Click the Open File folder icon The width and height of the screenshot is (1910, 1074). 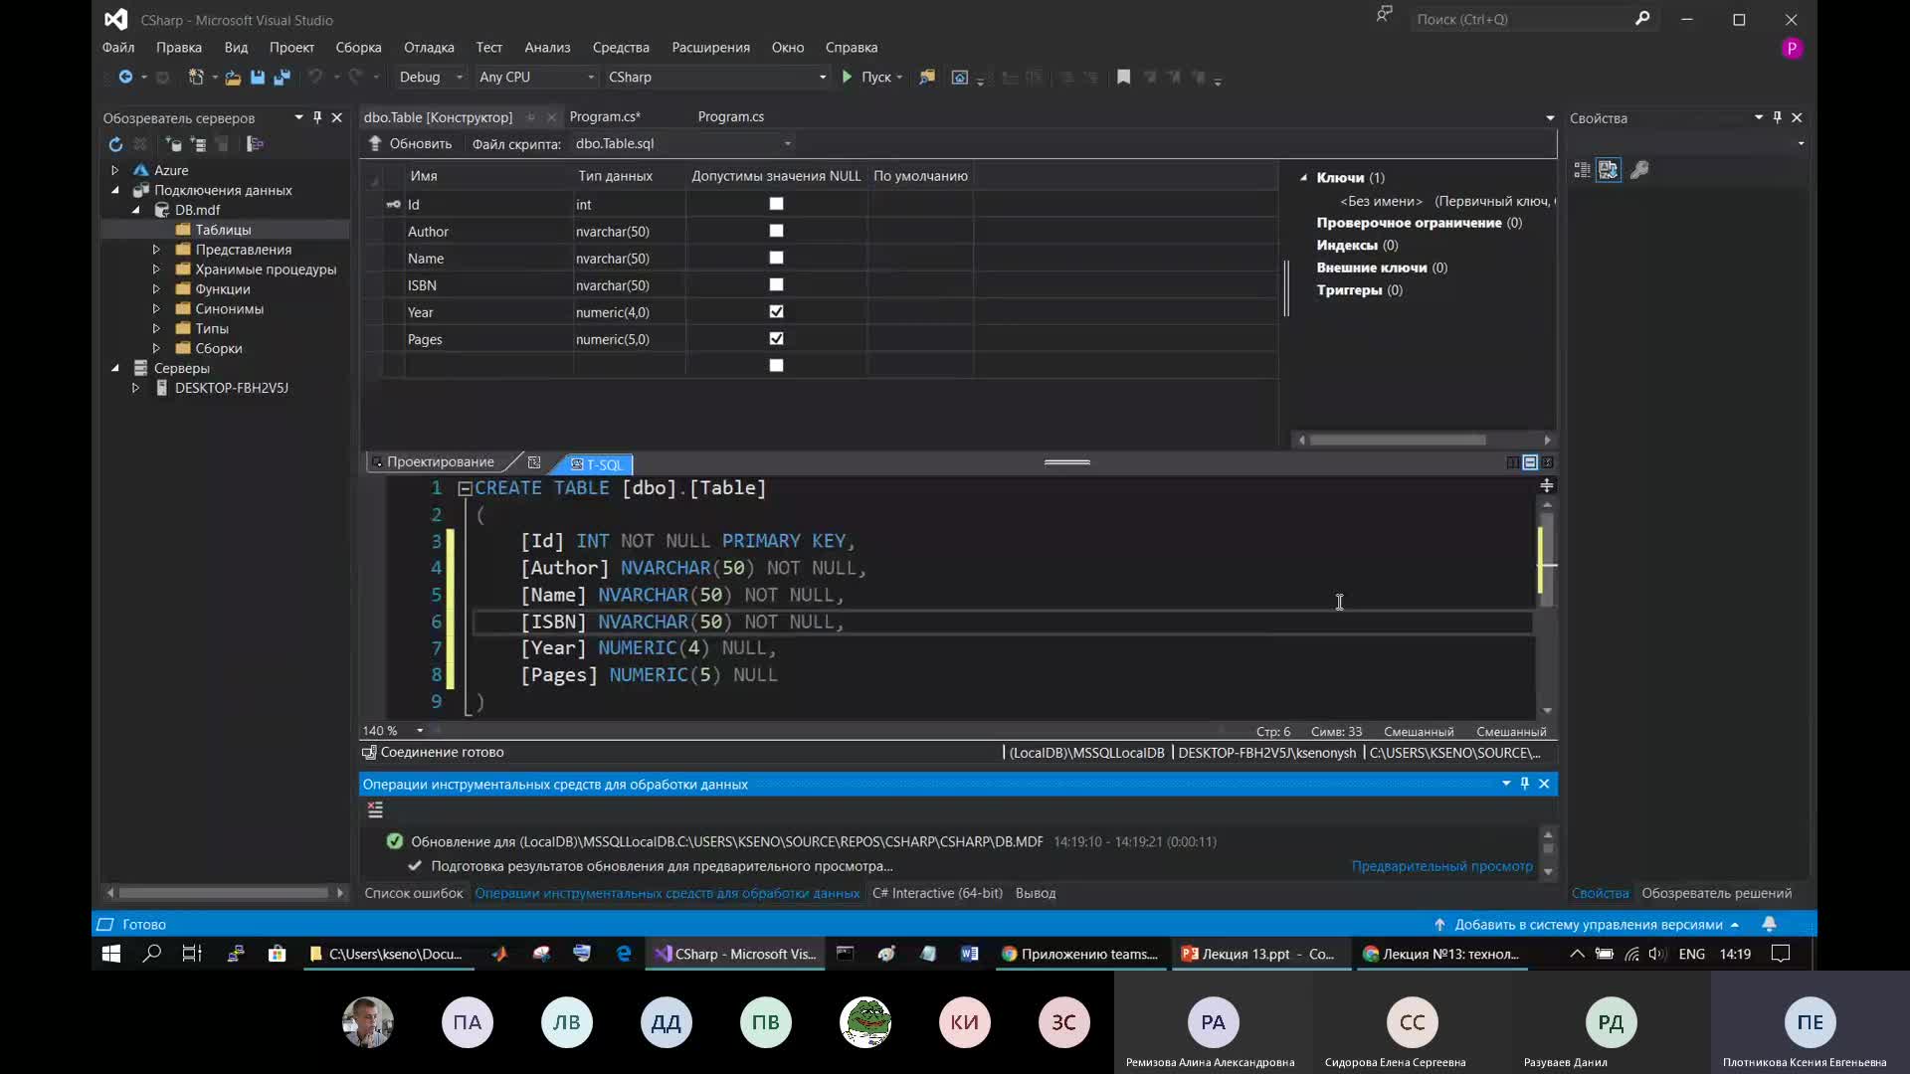pos(233,77)
